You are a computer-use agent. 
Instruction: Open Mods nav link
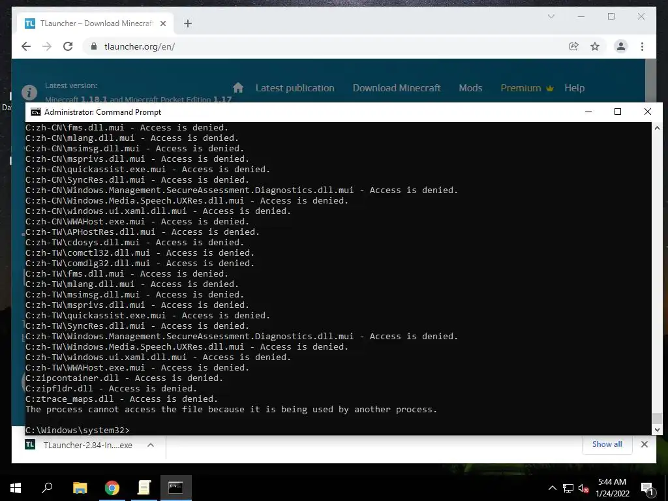tap(470, 88)
